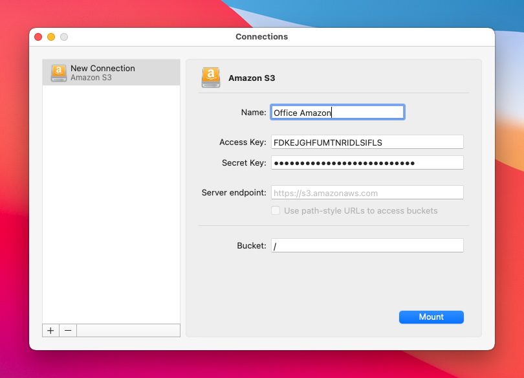Click the Access Key input field
This screenshot has height=378, width=524.
pos(367,142)
